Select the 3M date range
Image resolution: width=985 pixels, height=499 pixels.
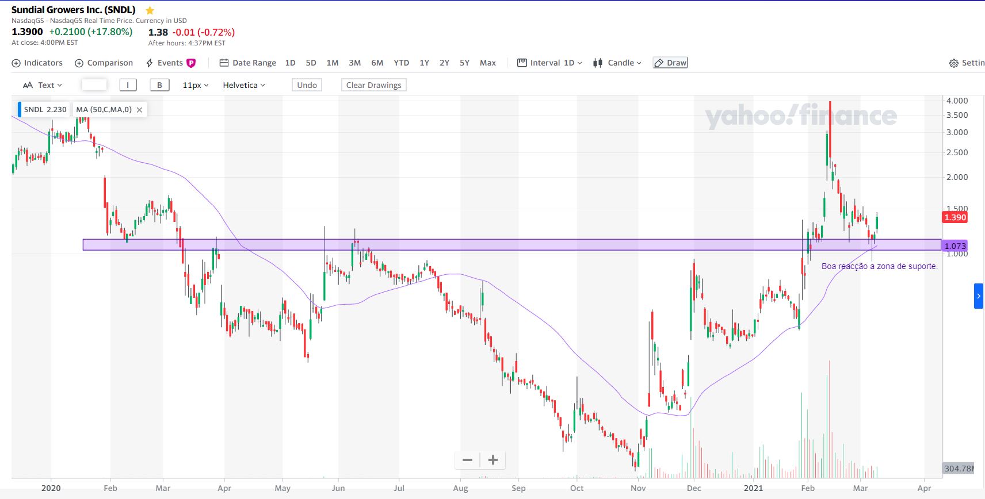tap(355, 63)
